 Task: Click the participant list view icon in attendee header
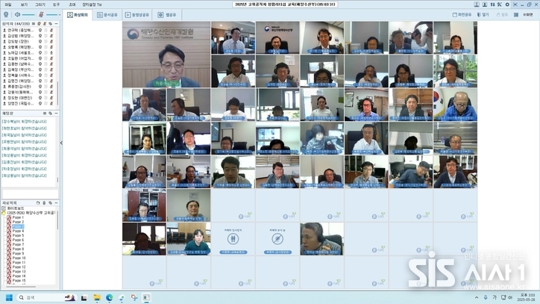(x=34, y=24)
